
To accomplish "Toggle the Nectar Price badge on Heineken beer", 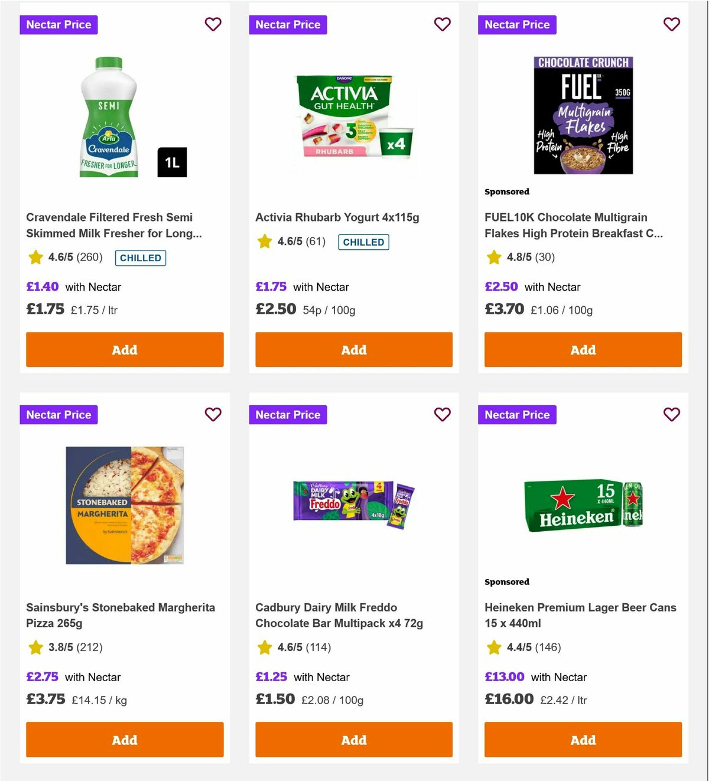I will click(x=517, y=415).
